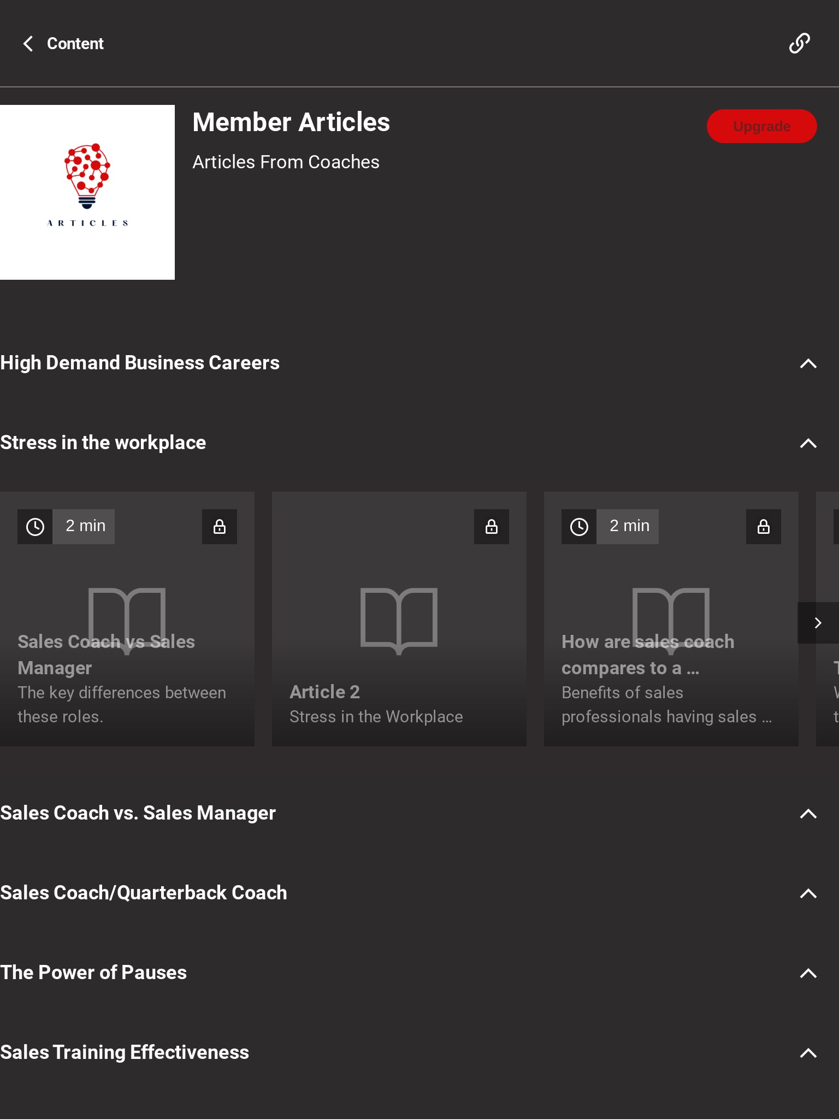Click the 'Sales Training Effectiveness' heading

click(125, 1052)
